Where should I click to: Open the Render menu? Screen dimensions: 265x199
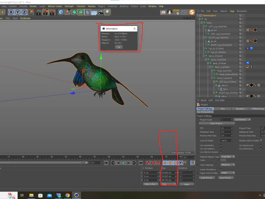point(33,6)
